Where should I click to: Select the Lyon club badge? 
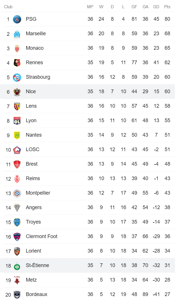click(x=17, y=121)
